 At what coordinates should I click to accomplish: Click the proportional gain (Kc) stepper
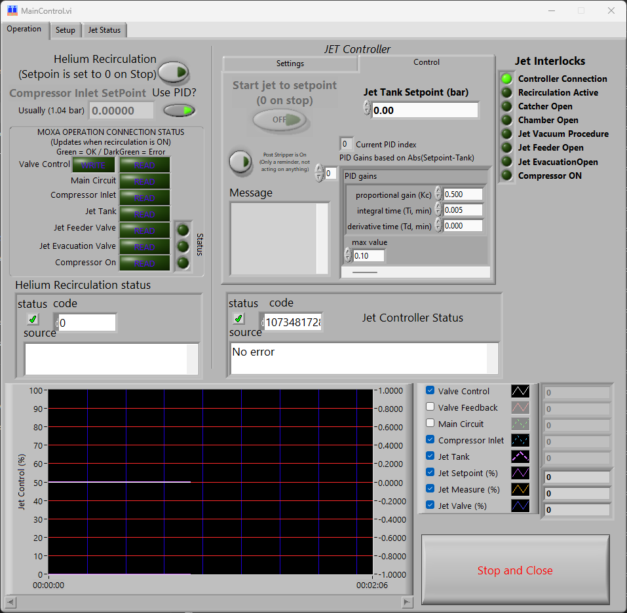click(438, 194)
